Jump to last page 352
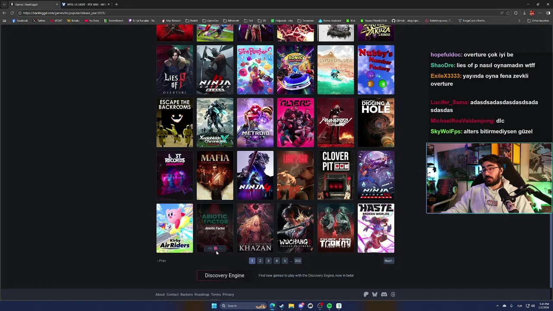 tap(298, 261)
